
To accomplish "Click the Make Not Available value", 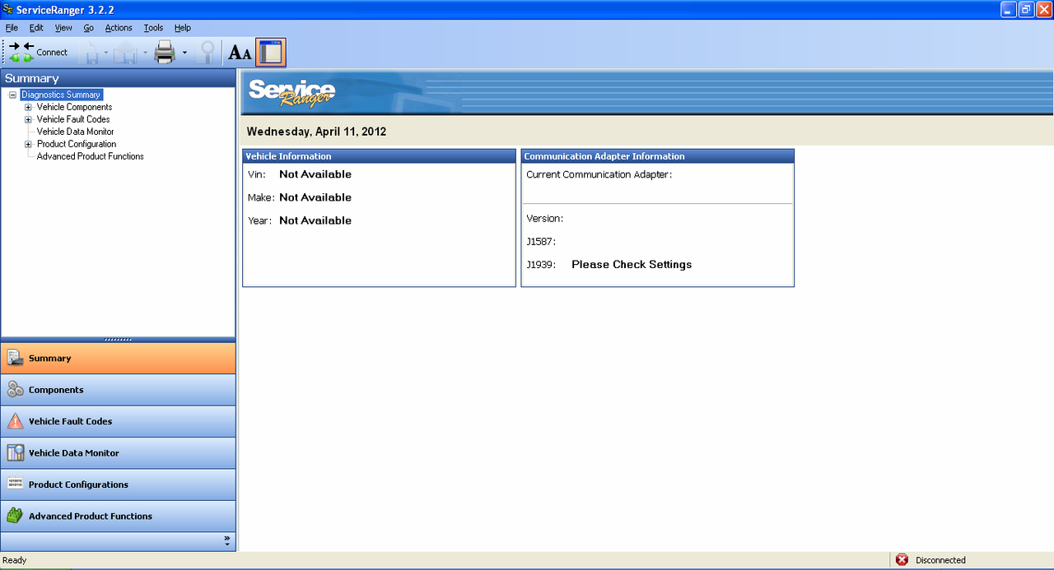I will [315, 197].
